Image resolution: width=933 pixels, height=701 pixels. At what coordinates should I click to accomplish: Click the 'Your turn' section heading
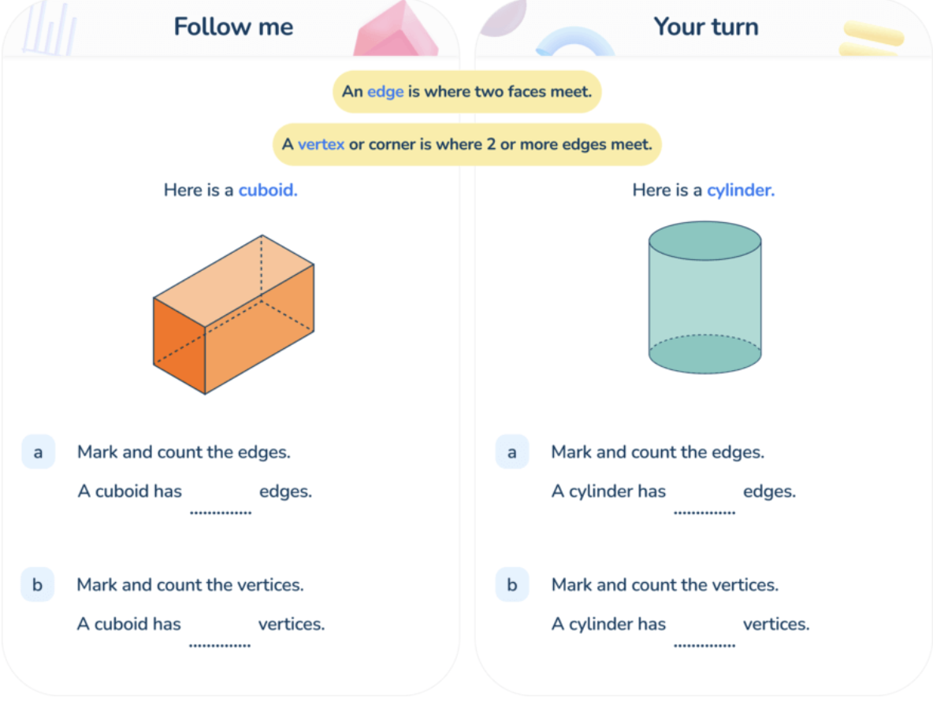click(x=705, y=27)
